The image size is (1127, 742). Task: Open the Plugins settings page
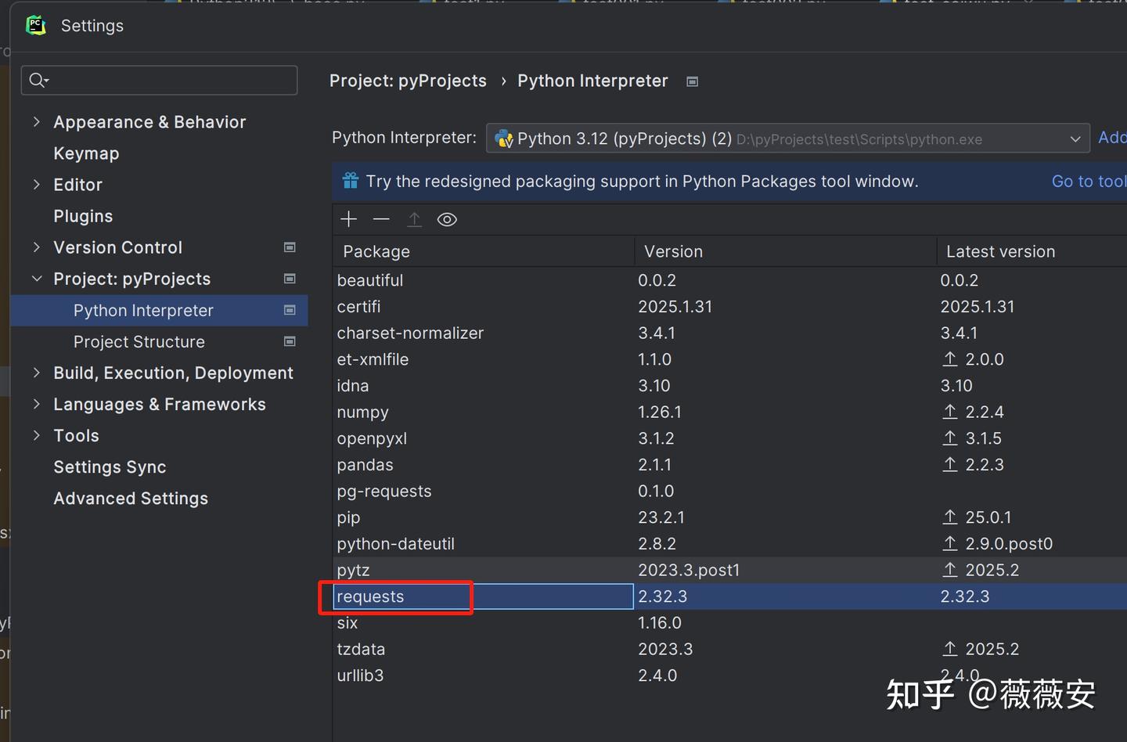coord(83,216)
